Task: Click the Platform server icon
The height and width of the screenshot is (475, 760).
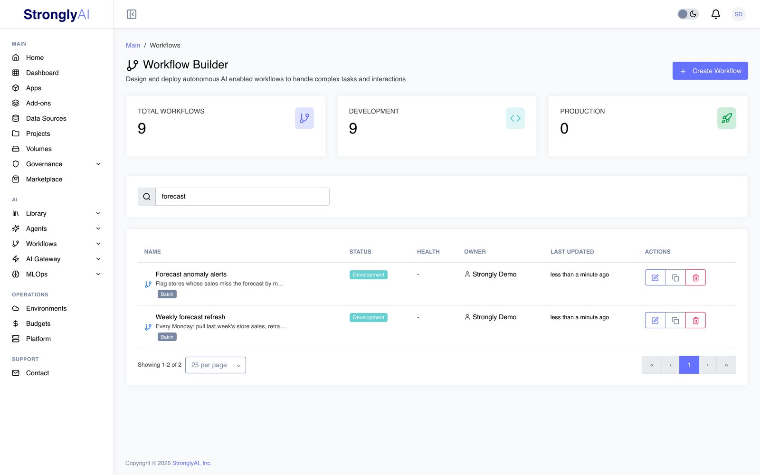Action: pyautogui.click(x=16, y=339)
